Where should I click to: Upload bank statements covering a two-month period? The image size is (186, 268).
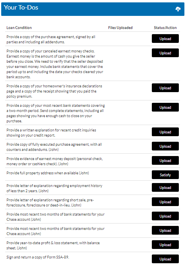click(165, 107)
